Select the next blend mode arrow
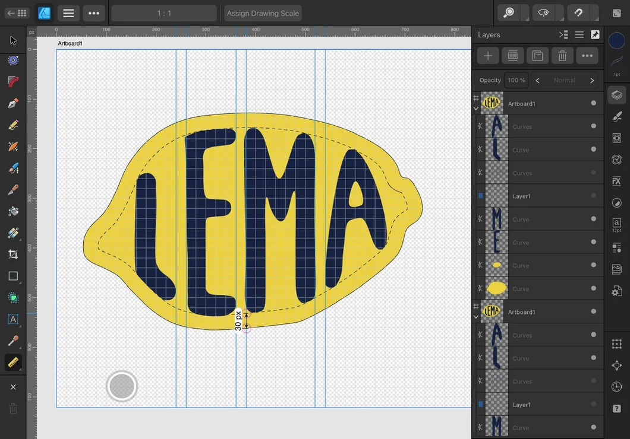 point(592,80)
